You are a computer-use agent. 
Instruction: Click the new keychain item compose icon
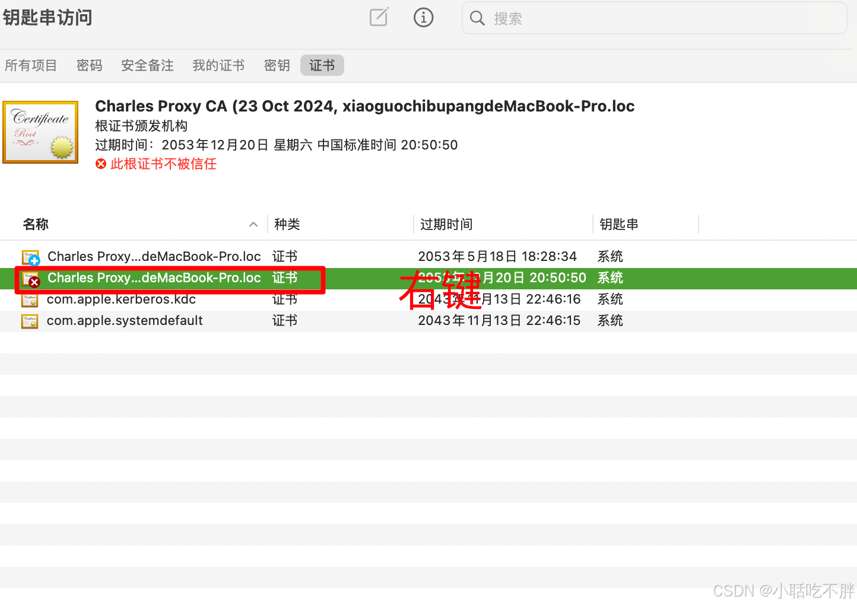pyautogui.click(x=379, y=17)
